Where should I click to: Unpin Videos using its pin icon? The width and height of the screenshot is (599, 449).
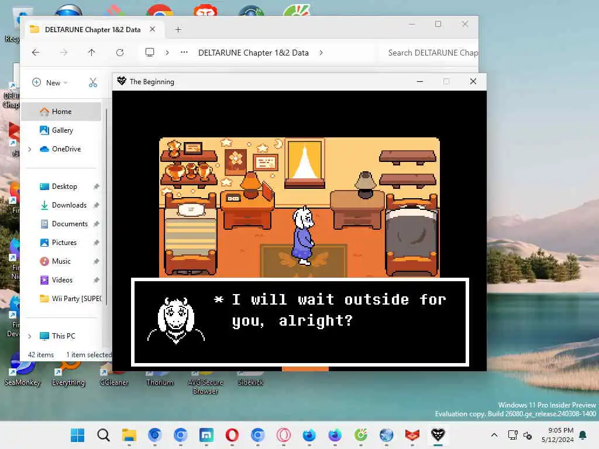click(x=97, y=280)
